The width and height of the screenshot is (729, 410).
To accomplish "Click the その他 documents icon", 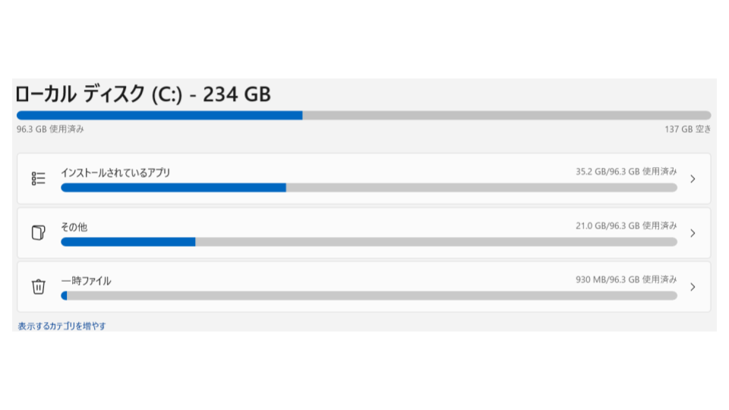I will pyautogui.click(x=39, y=233).
